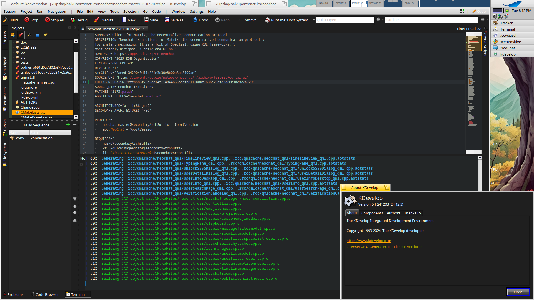Screen dimensions: 534x300
Task: Open Thanks To tab in About KDevelop
Action: coord(412,213)
